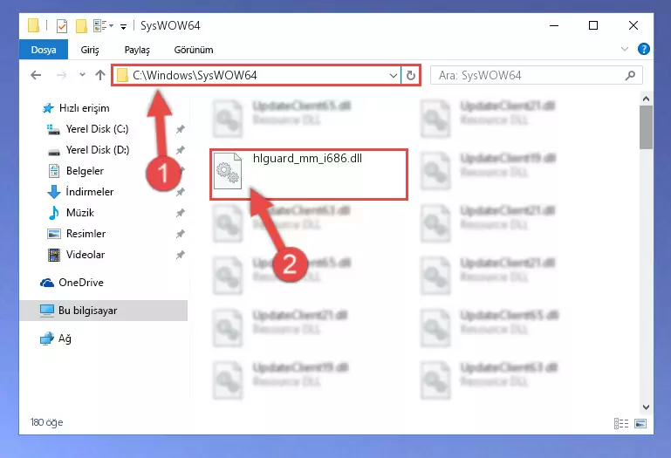Switch to Large icons view in status bar
Viewport: 671px width, 458px height.
pos(640,423)
